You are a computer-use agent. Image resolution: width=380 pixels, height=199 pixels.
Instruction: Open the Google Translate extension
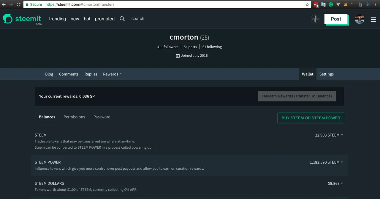323,4
